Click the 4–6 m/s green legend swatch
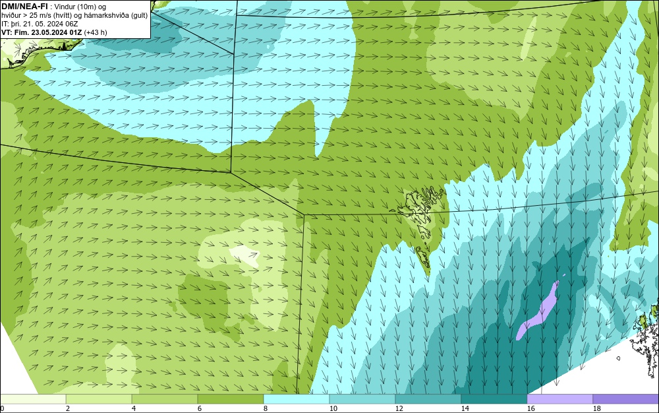The height and width of the screenshot is (413, 659). 165,399
